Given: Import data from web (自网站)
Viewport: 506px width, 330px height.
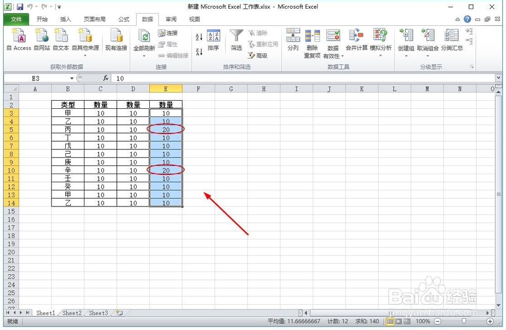Looking at the screenshot, I should [41, 39].
